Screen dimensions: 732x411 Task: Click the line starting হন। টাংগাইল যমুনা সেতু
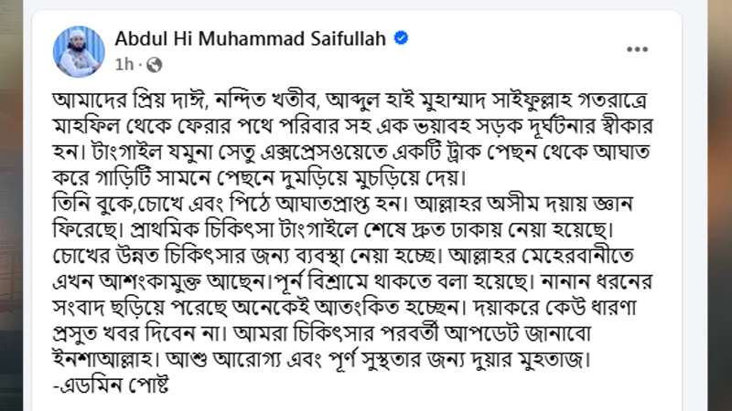351,153
